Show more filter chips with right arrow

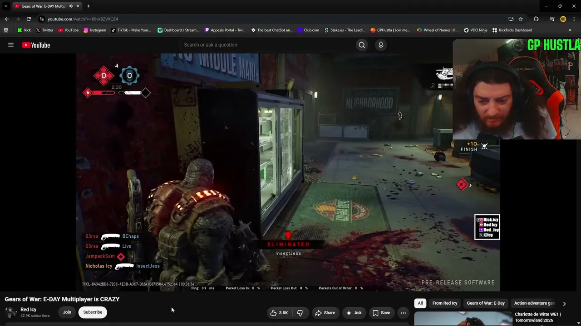click(x=564, y=304)
